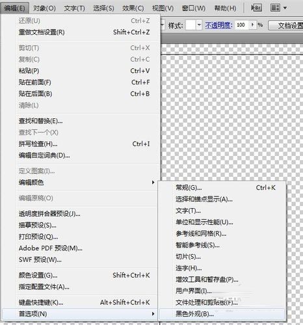Open the 文字(T) menu
Viewport: 303px width, 325px height.
(74, 8)
